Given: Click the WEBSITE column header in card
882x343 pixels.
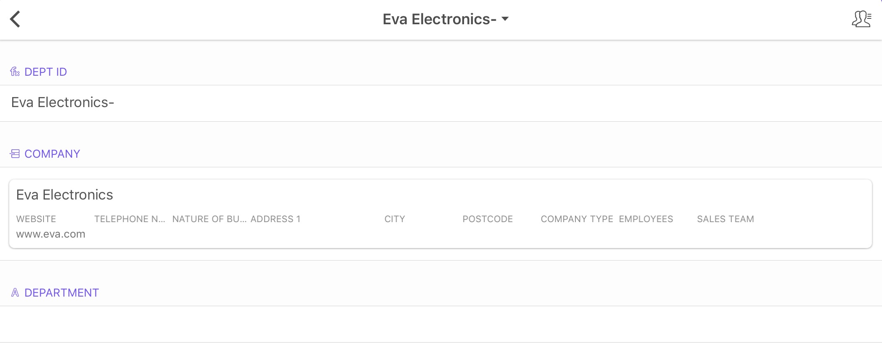Looking at the screenshot, I should [36, 219].
